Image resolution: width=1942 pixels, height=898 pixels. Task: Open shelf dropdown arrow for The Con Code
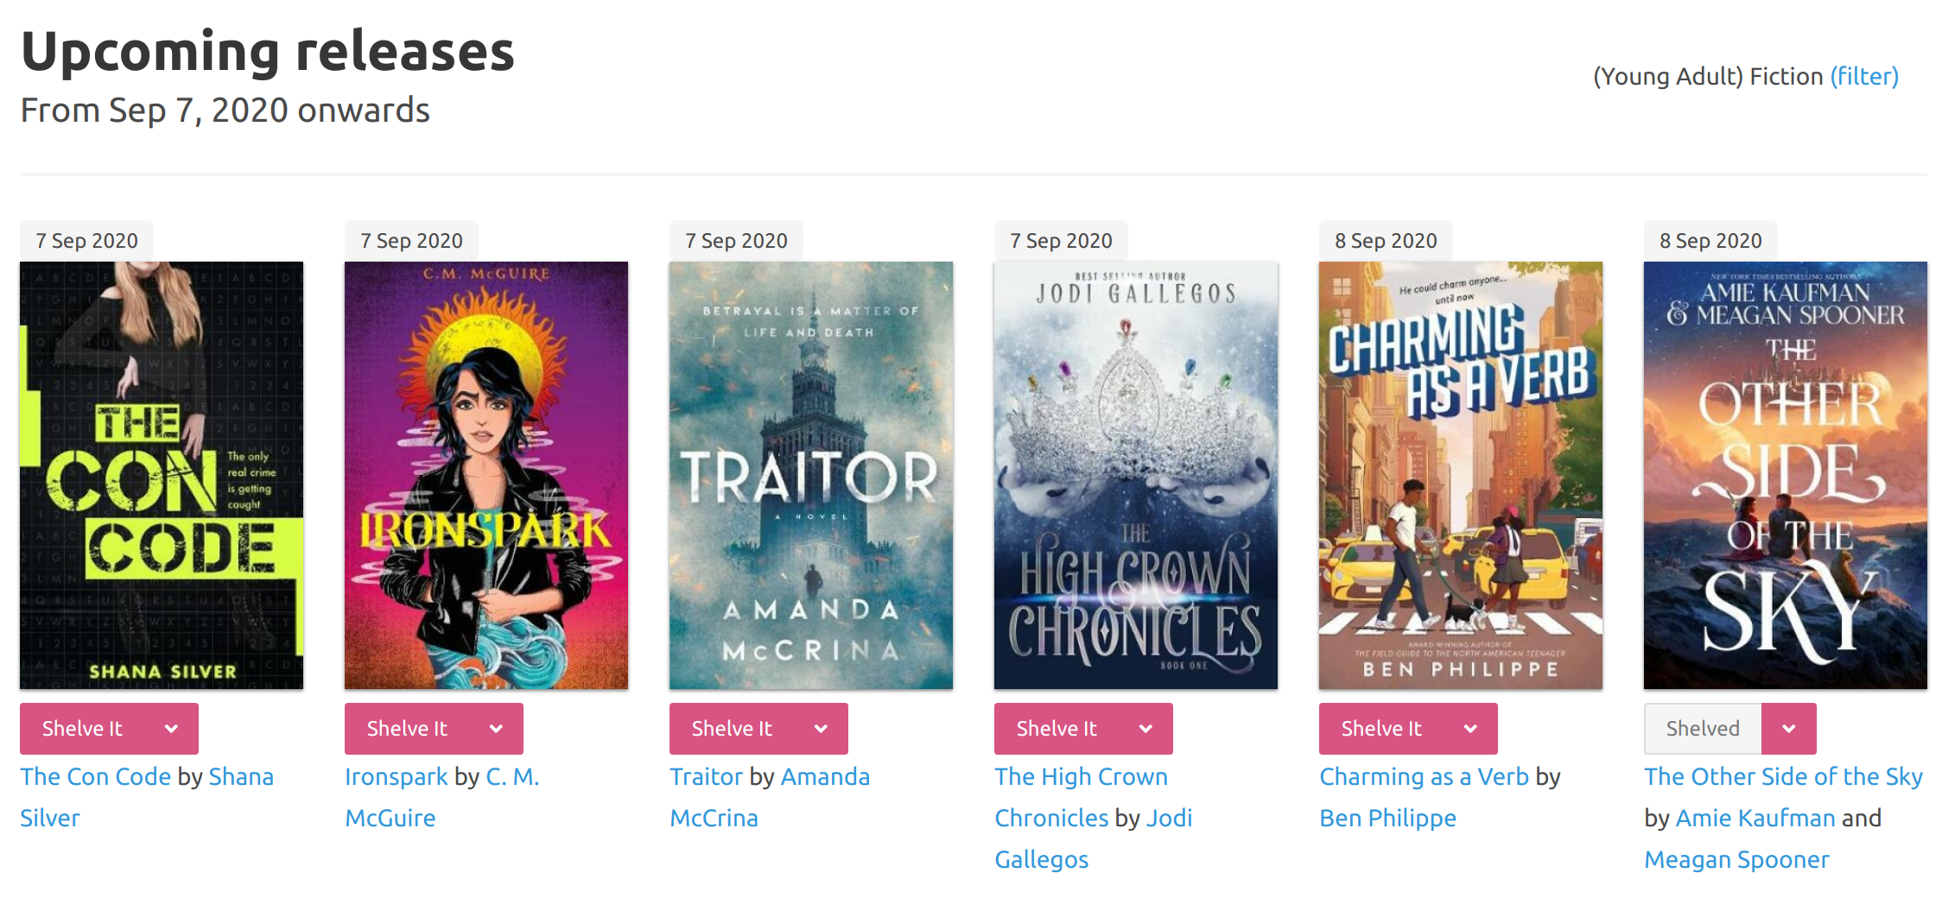(x=171, y=729)
